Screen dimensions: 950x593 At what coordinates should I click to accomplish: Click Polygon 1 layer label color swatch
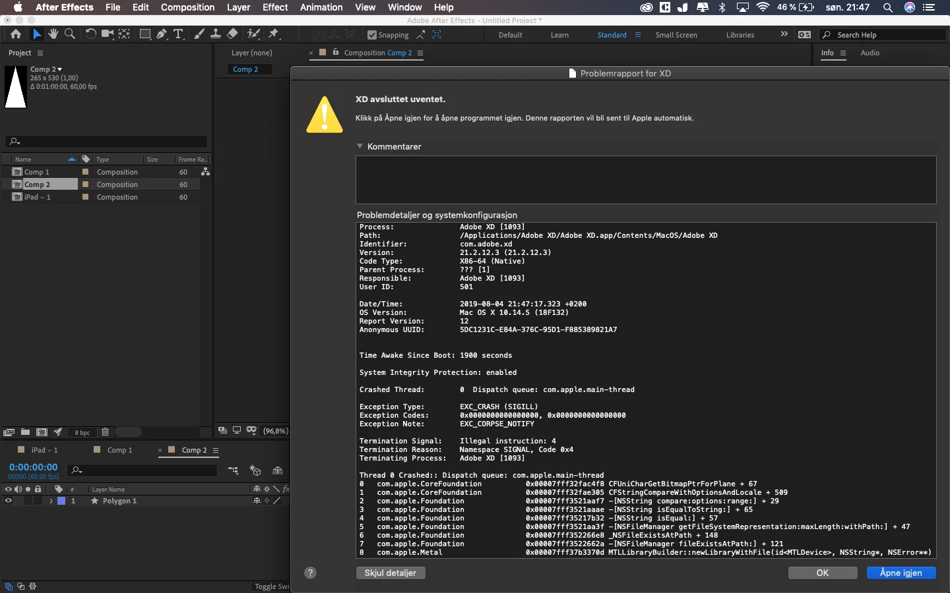click(x=61, y=501)
